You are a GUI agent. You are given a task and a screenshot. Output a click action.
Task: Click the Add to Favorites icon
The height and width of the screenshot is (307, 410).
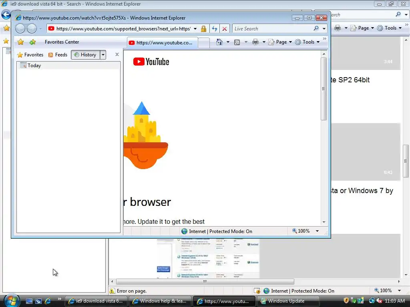(x=33, y=42)
